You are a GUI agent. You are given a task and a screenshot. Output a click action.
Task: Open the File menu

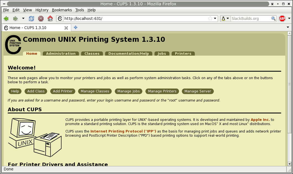[x=6, y=10]
